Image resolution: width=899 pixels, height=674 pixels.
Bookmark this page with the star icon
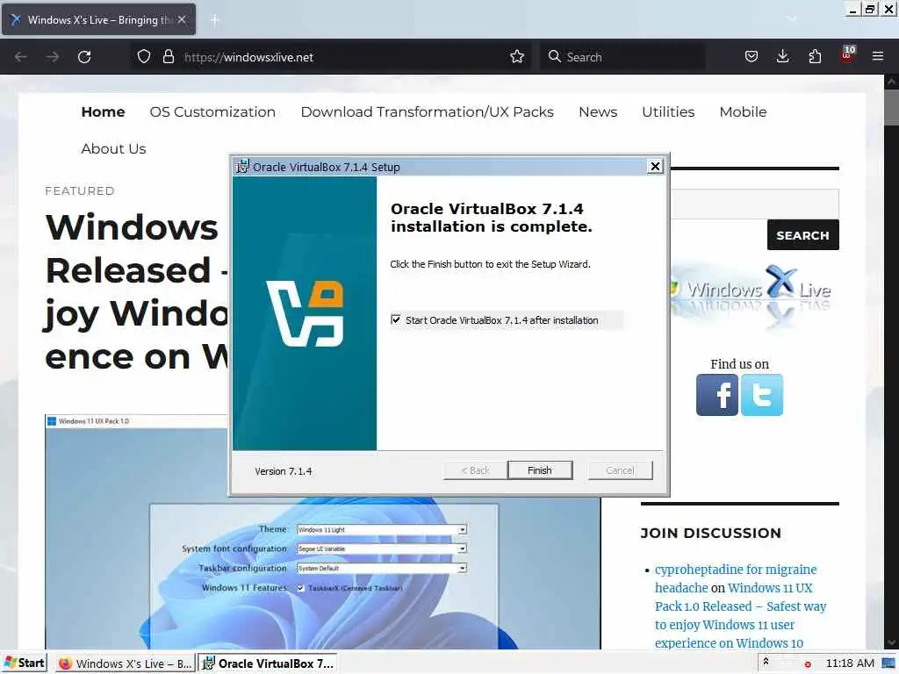(x=517, y=57)
